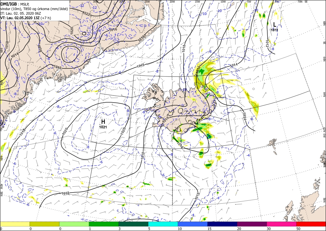Click the '40W' label on left edge
The image size is (326, 231).
[x=1, y=186]
